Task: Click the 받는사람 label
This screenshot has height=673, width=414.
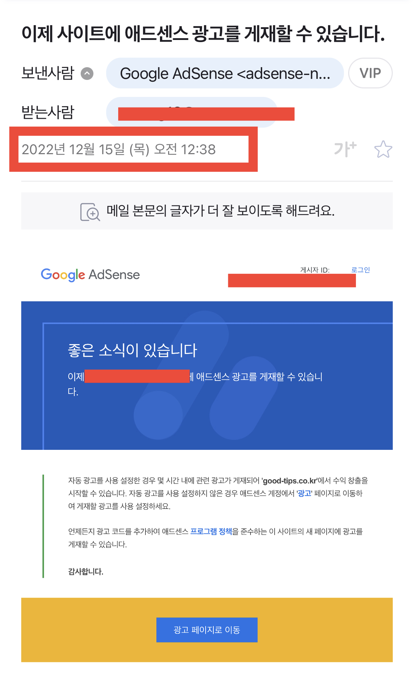Action: (x=48, y=112)
